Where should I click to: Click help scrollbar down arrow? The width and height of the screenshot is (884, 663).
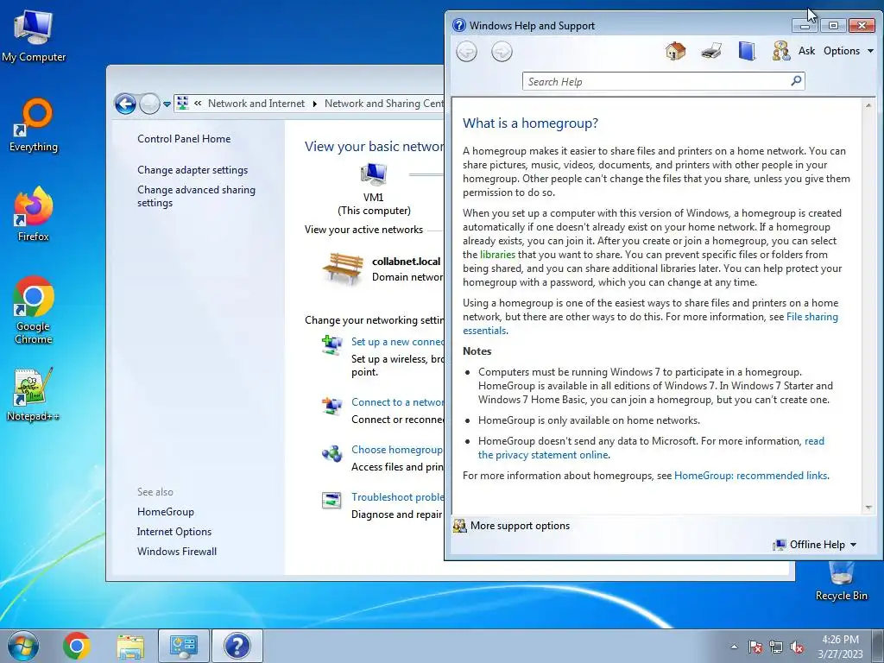coord(868,508)
